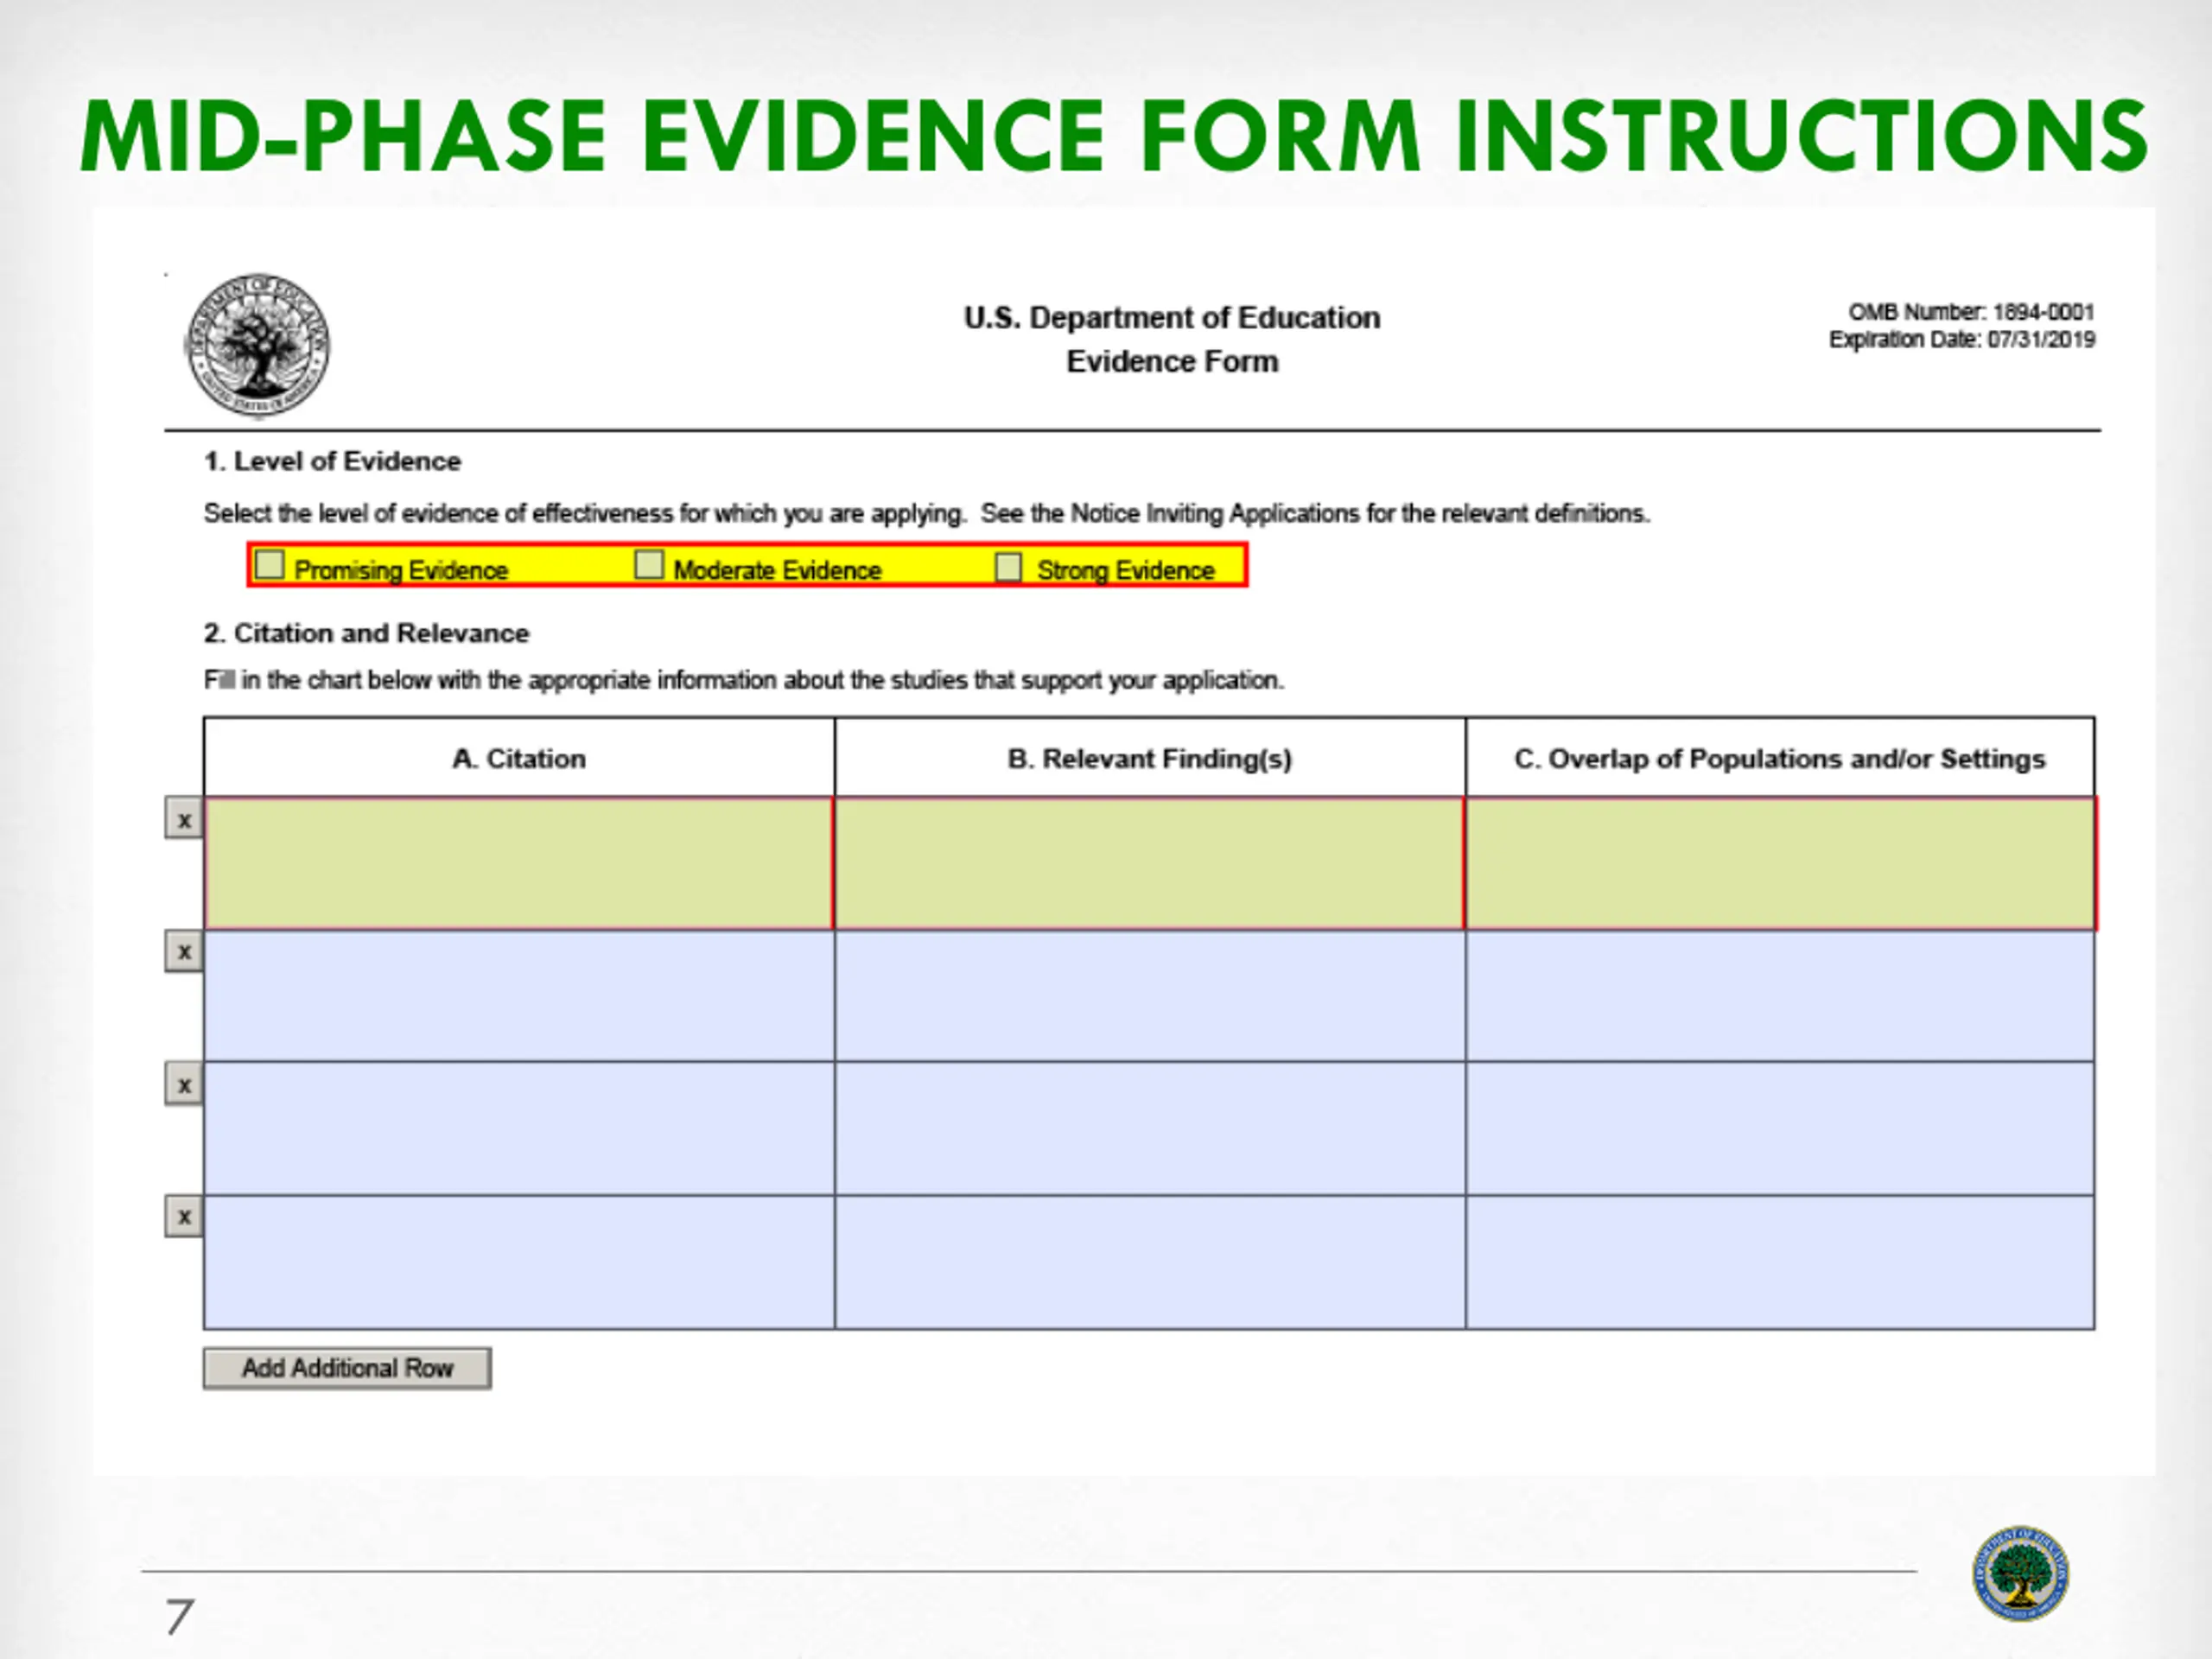Screen dimensions: 2212x1659
Task: Click the 'Promising Evidence' label text
Action: coord(401,570)
